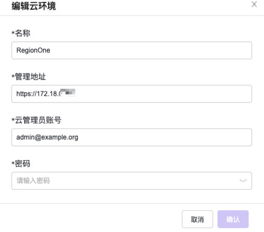
Task: Click the *名称 field label
Action: (x=21, y=33)
